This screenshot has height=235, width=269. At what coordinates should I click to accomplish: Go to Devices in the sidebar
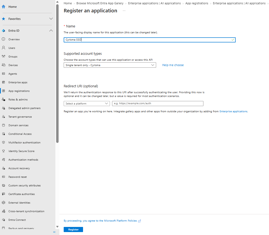13,65
